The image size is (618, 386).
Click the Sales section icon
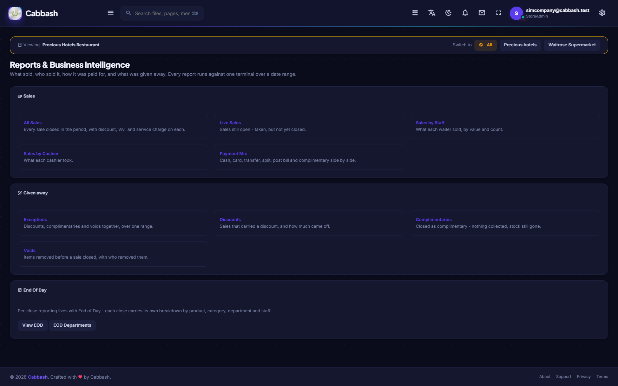tap(20, 96)
